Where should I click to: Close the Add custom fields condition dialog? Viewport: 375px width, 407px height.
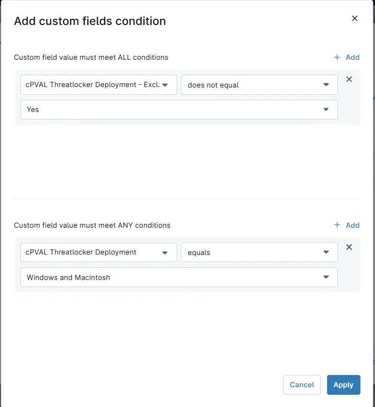(x=354, y=18)
